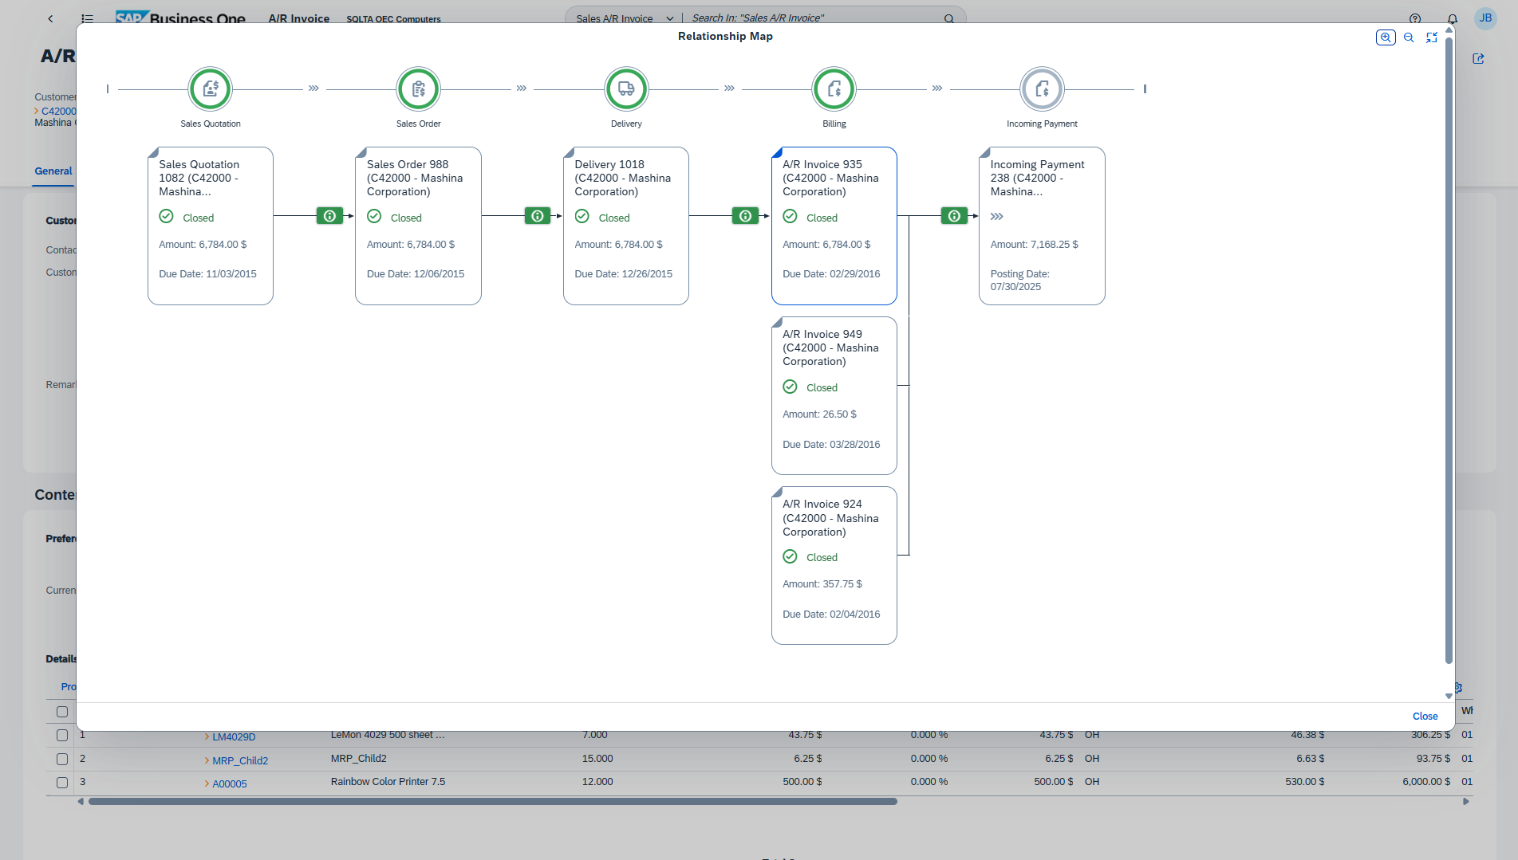Open item link LM4029D
Image resolution: width=1518 pixels, height=860 pixels.
tap(234, 737)
